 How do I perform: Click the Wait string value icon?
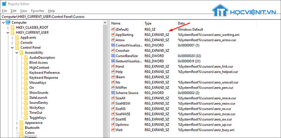113,130
